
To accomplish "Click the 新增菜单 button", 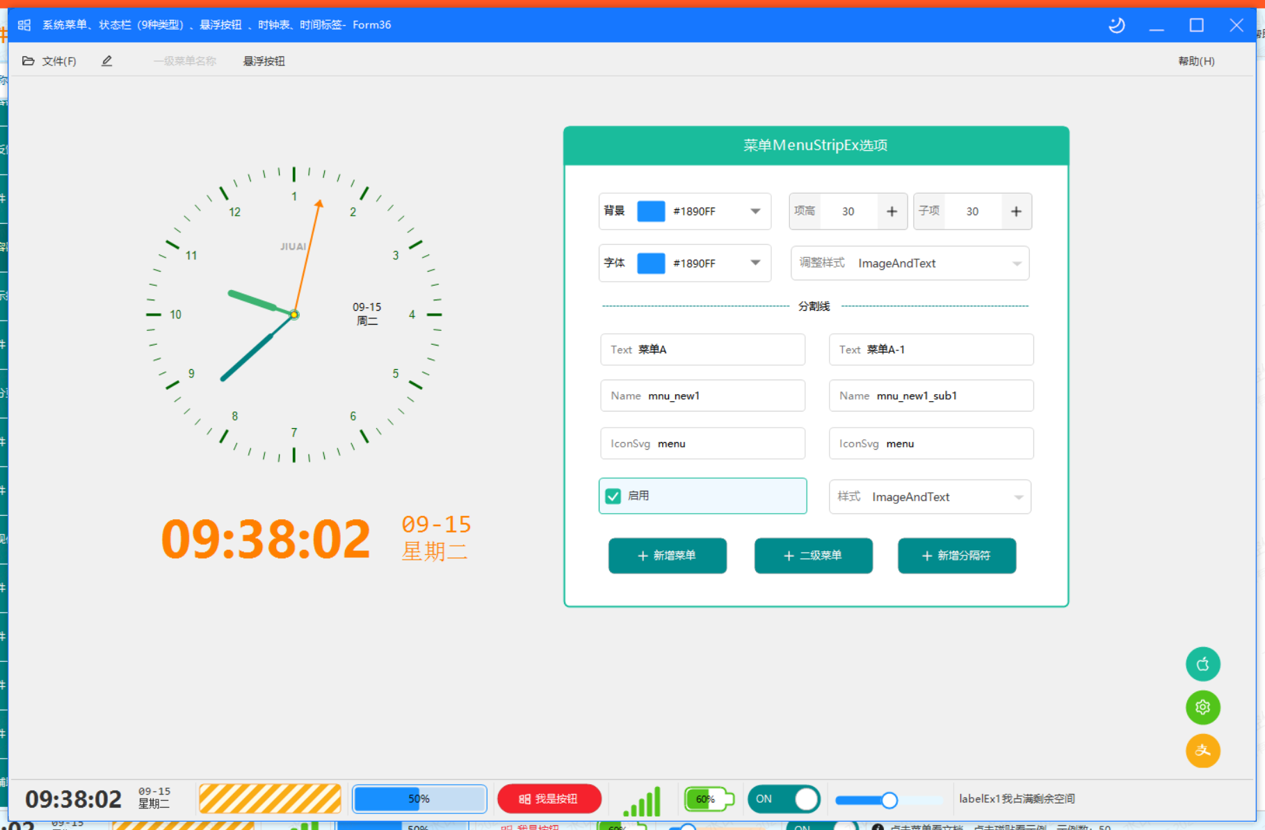I will 668,555.
